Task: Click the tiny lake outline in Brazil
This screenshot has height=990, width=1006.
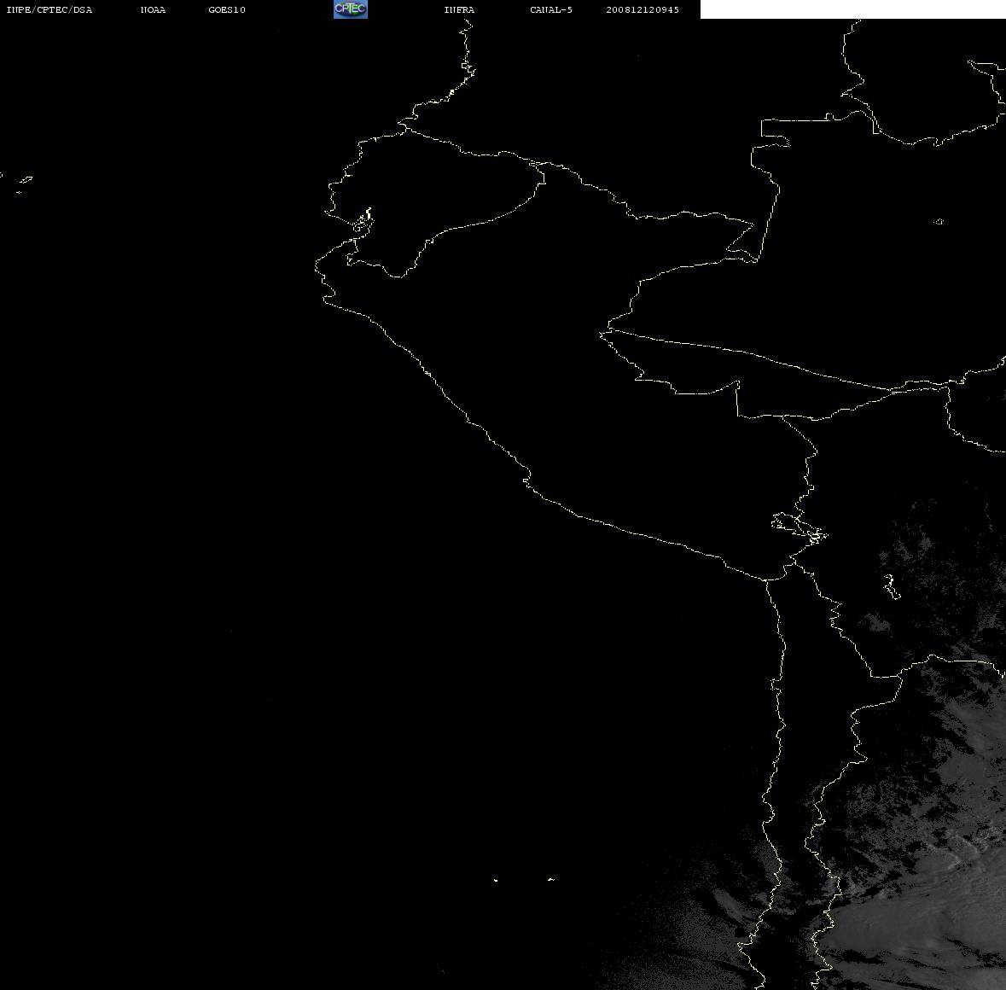Action: click(x=939, y=221)
